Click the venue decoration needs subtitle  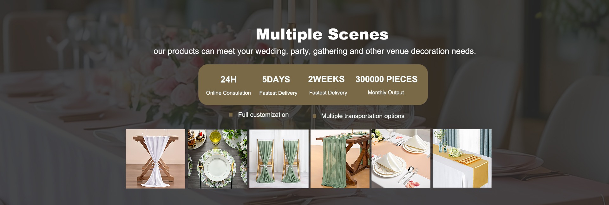tap(315, 51)
